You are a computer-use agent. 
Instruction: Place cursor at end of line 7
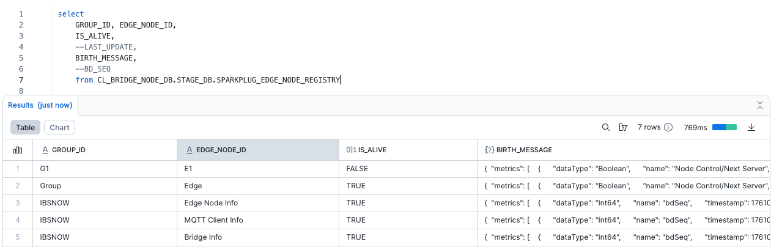click(340, 79)
